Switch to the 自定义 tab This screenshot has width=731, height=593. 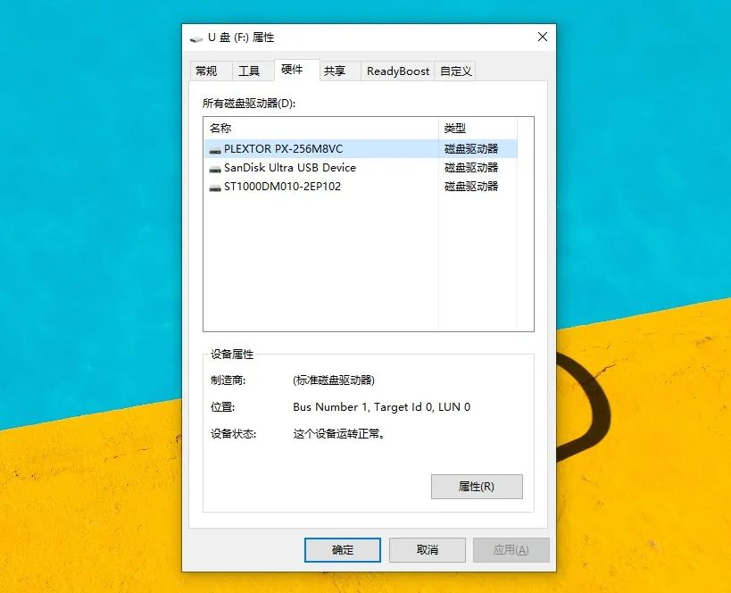[x=455, y=71]
